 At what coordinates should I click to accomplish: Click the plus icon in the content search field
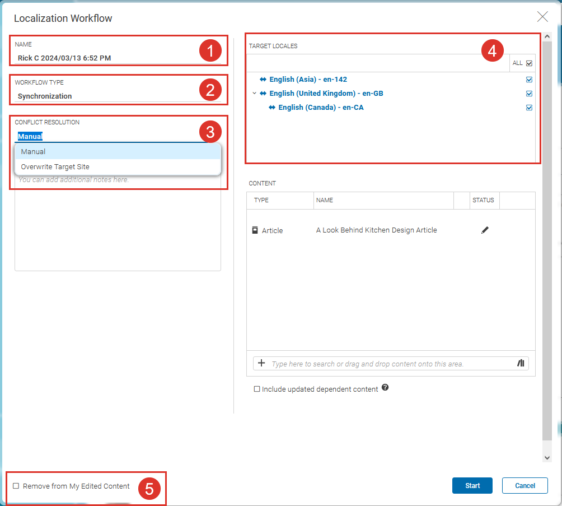261,363
